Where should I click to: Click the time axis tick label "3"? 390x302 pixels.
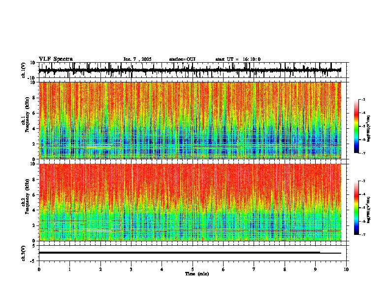click(x=131, y=269)
